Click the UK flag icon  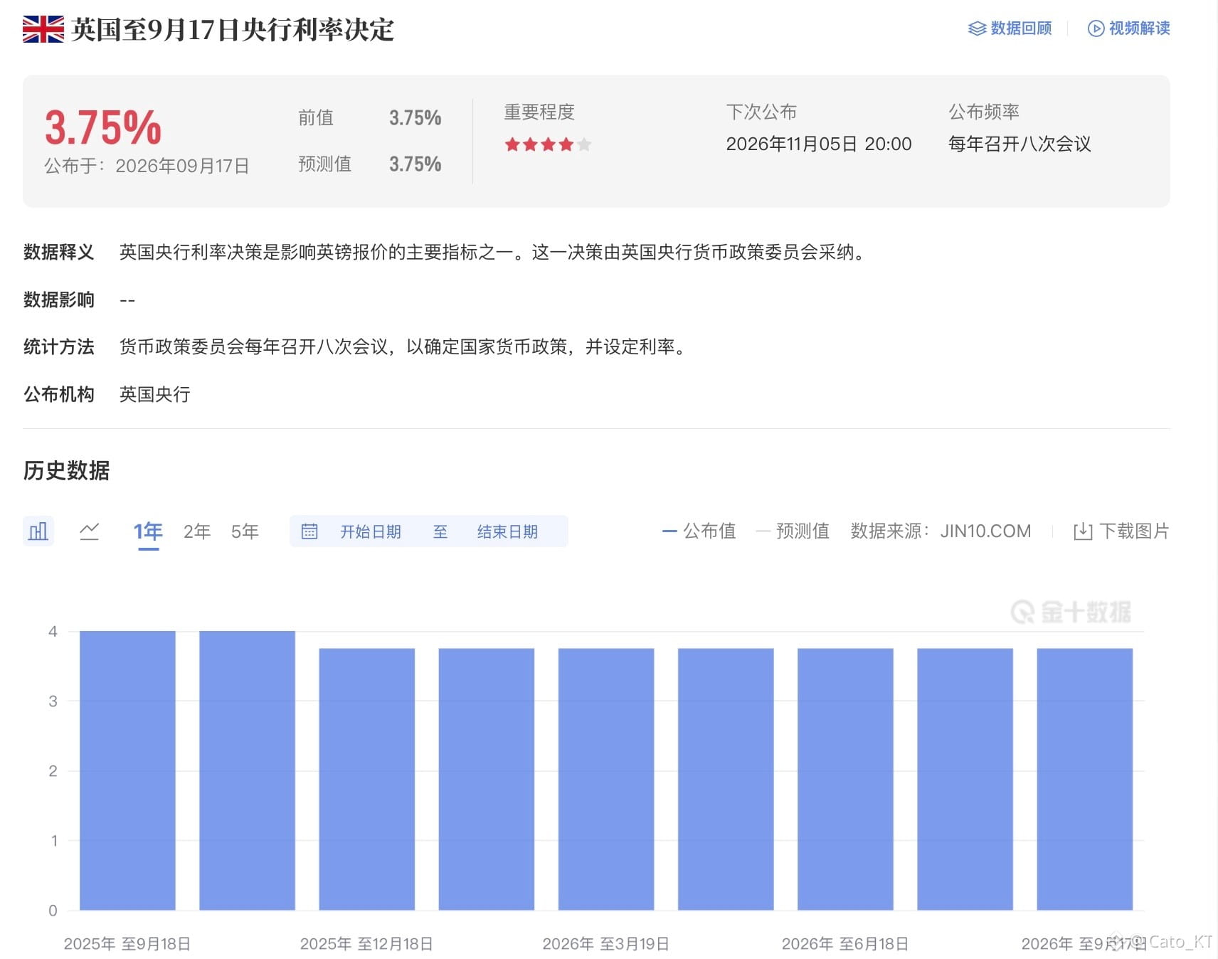[x=43, y=29]
